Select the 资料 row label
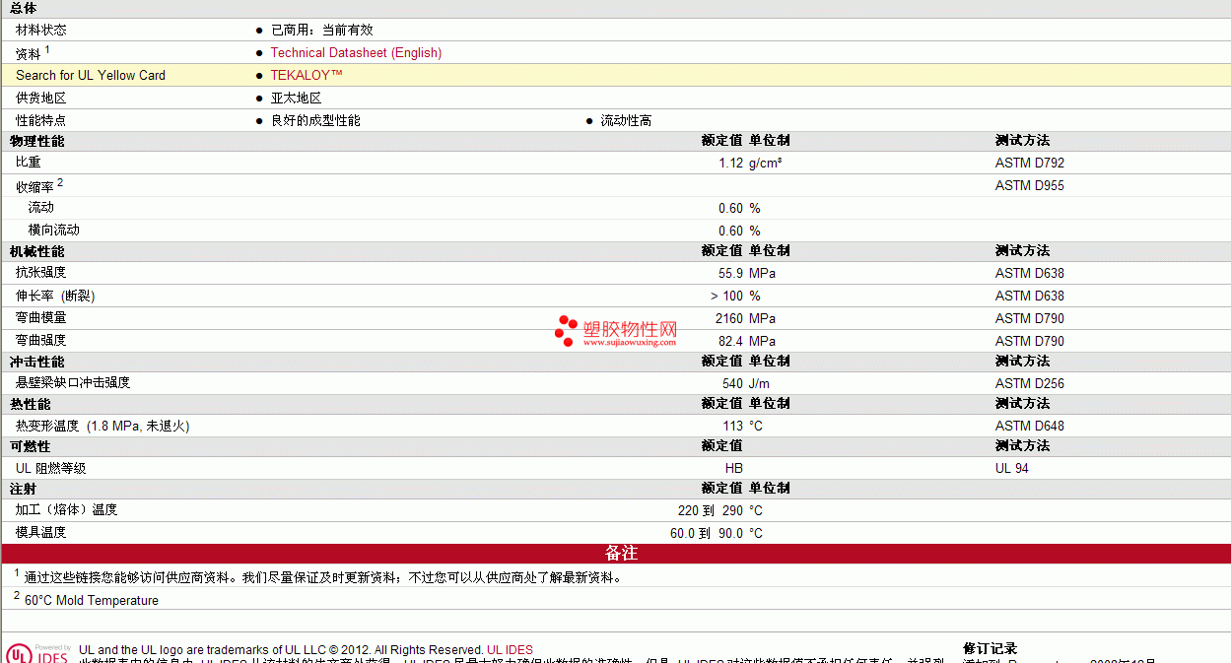Viewport: 1231px width, 663px height. (x=29, y=54)
